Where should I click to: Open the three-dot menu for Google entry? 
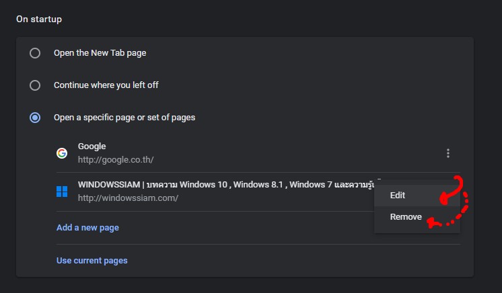point(448,153)
